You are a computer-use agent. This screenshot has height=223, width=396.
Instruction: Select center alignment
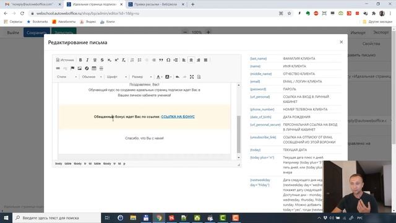(191, 60)
